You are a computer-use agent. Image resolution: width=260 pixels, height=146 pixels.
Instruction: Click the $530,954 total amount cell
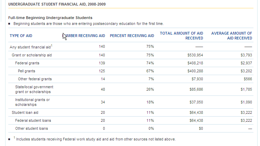(195, 55)
